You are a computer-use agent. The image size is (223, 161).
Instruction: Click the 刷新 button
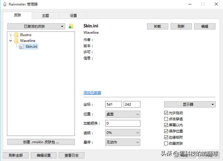tap(181, 26)
